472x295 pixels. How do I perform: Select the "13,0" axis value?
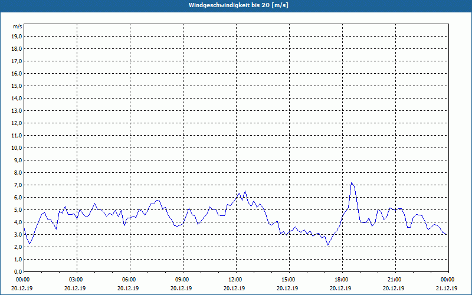17,111
